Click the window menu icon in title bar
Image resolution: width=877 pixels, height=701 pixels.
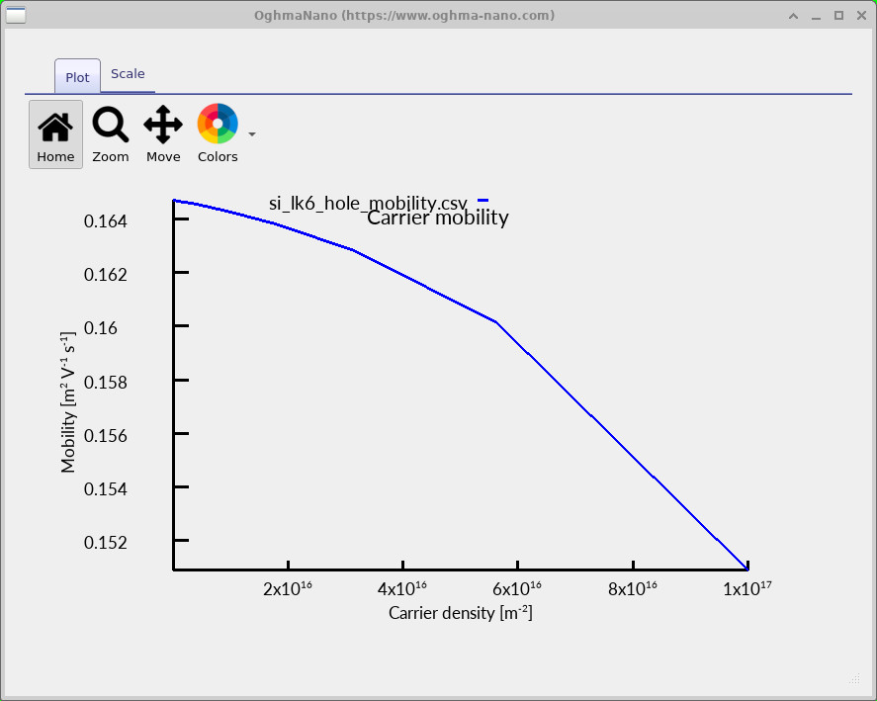coord(16,15)
